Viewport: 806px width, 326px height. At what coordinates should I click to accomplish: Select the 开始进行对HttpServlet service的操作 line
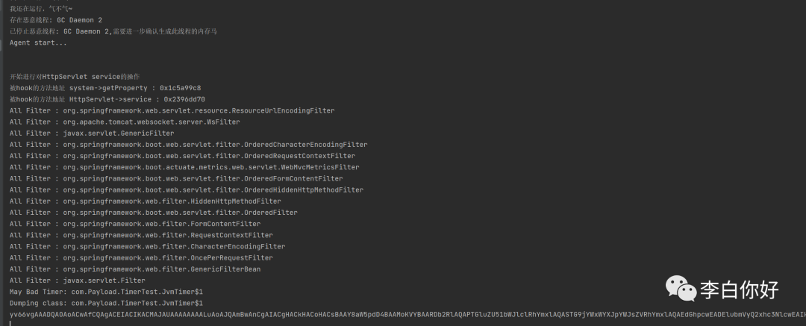(x=74, y=77)
